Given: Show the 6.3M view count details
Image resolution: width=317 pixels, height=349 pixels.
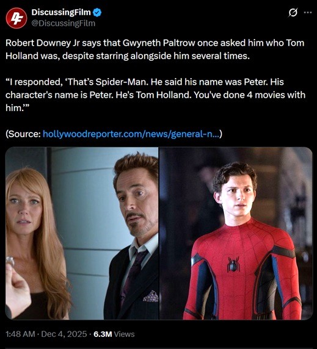Looking at the screenshot, I should (x=103, y=334).
